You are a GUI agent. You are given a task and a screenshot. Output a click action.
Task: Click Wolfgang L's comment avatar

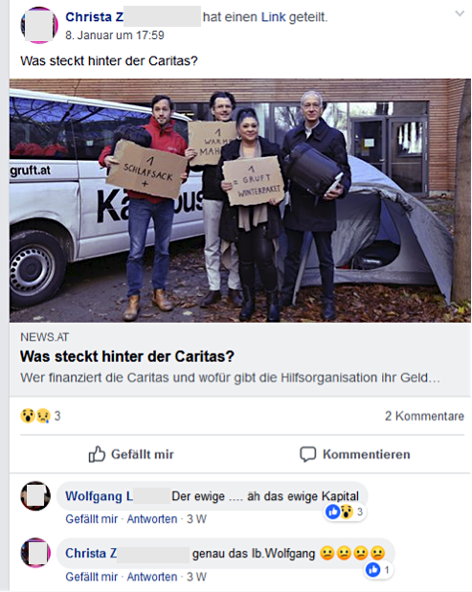(x=35, y=495)
